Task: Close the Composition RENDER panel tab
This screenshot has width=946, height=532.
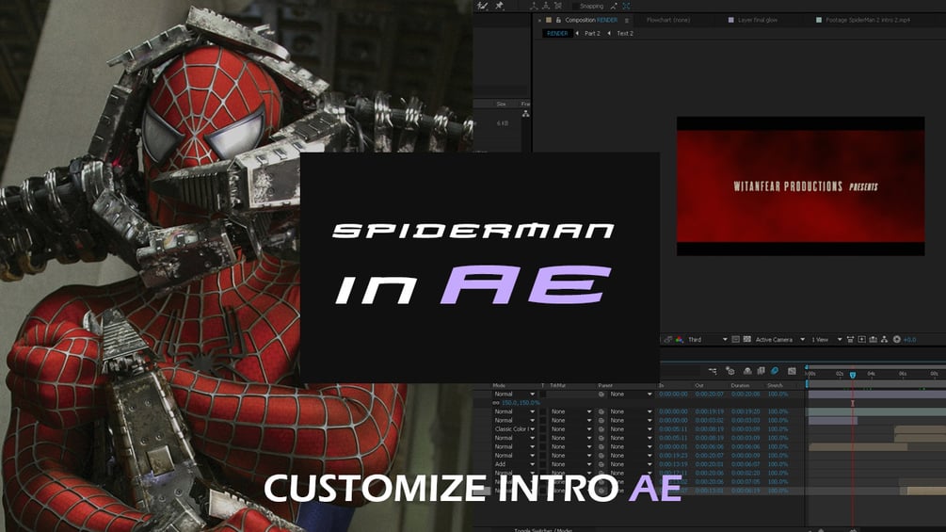Action: [539, 20]
